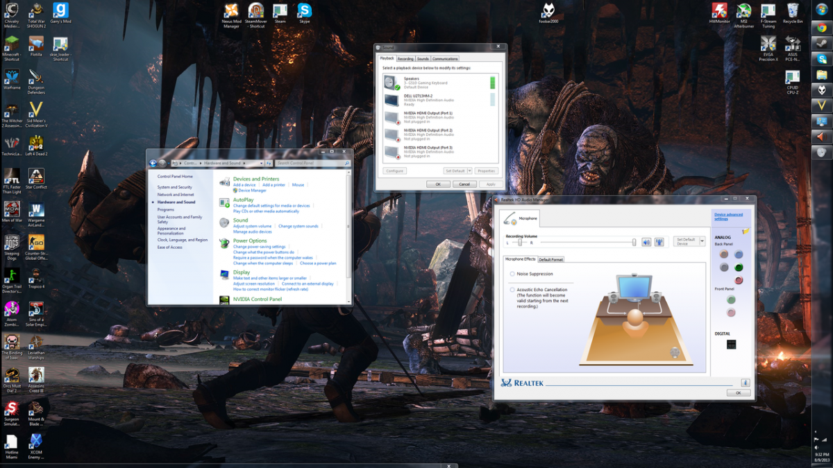Click OK in the Sound dialog
The height and width of the screenshot is (468, 833).
point(438,184)
